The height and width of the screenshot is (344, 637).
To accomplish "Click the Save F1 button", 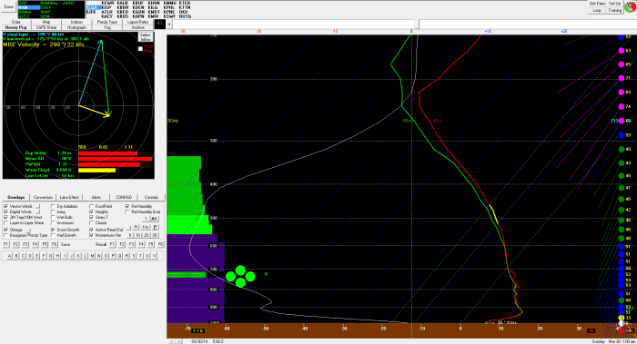I will [5, 245].
